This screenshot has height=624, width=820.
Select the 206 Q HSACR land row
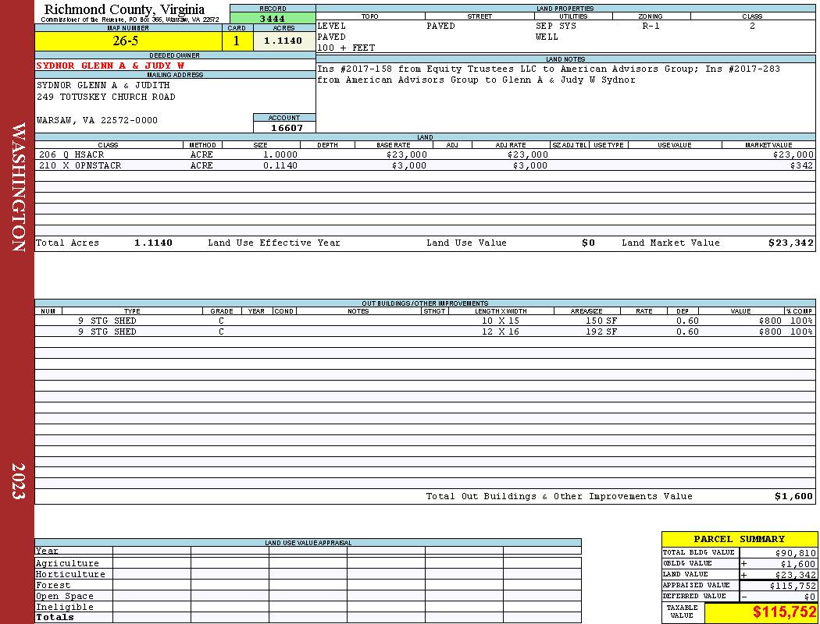pos(425,154)
